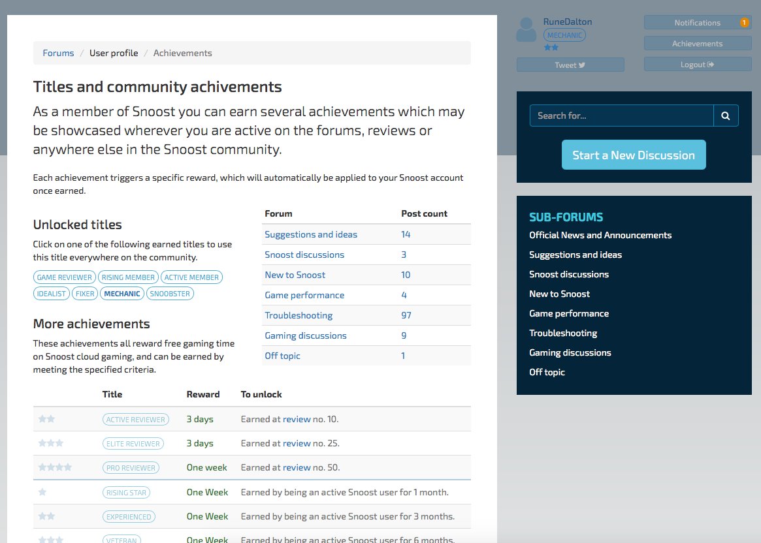Click the Logout button
Screen dimensions: 761x543
pos(698,65)
